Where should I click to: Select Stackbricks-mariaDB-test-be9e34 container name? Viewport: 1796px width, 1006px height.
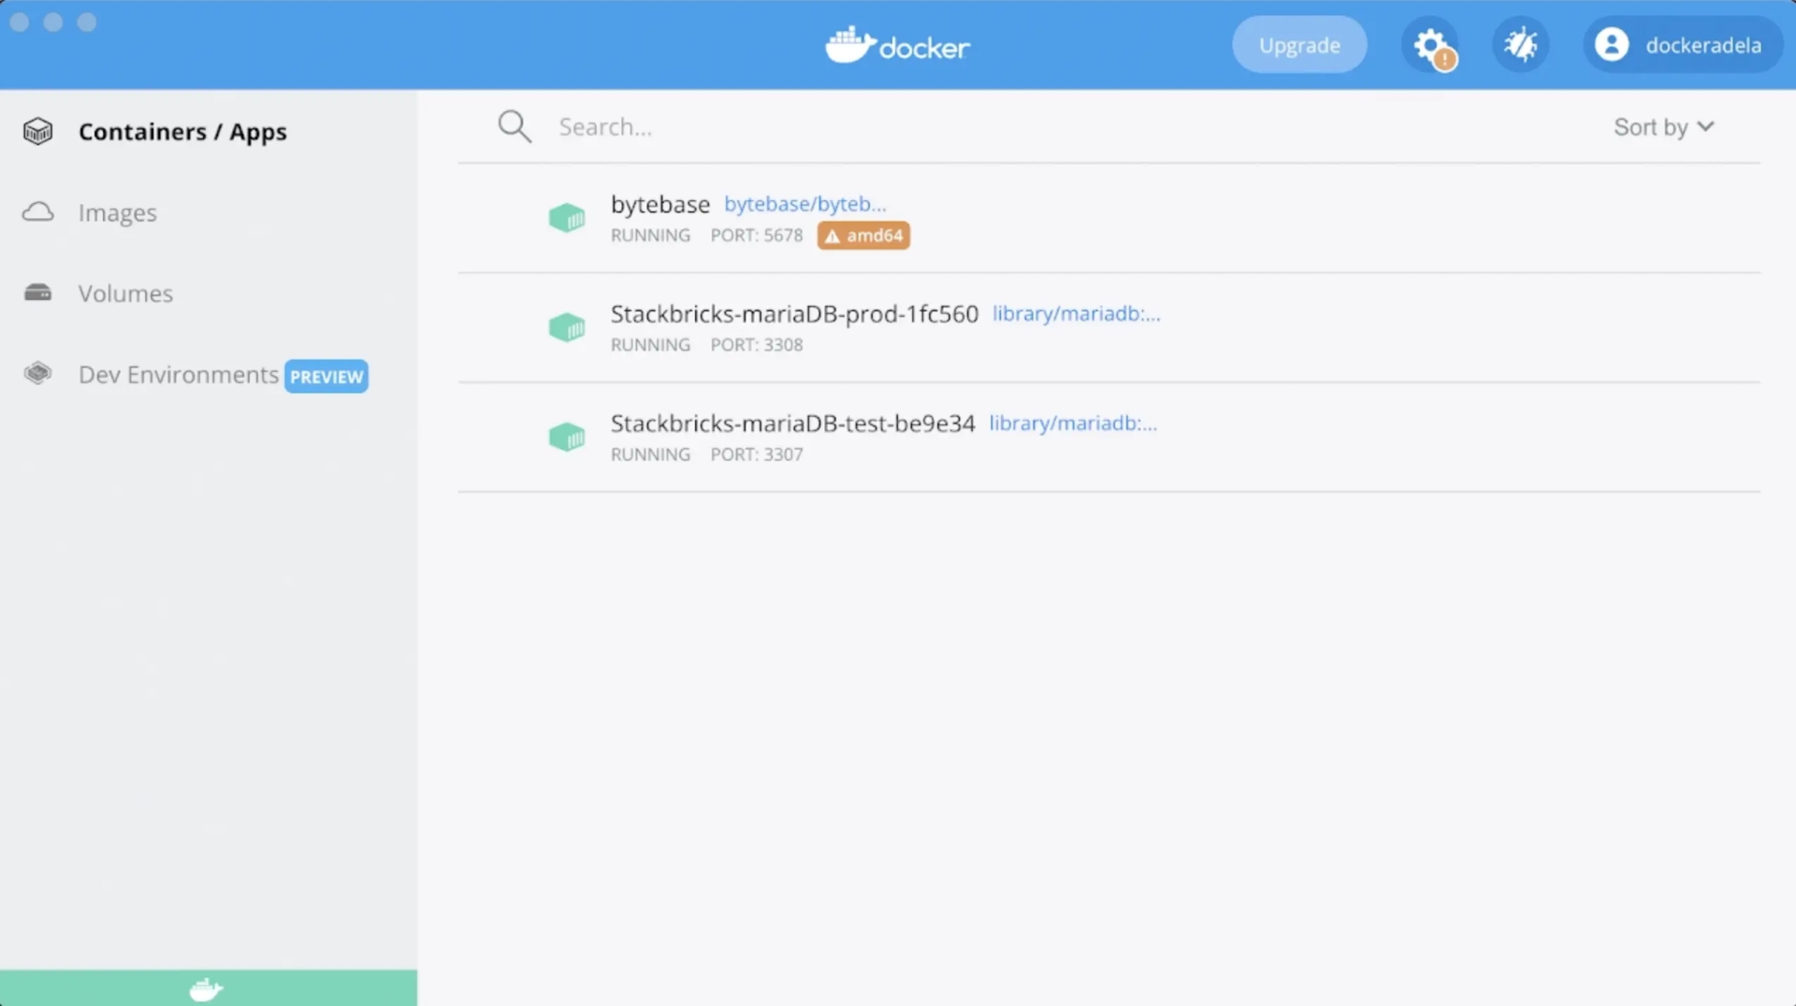(793, 423)
